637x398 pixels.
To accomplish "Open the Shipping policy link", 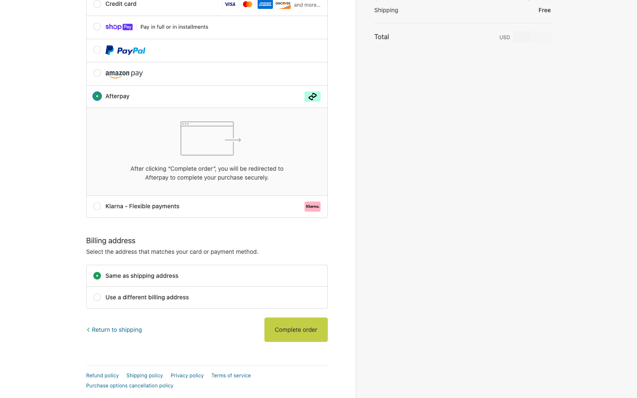I will (x=144, y=376).
